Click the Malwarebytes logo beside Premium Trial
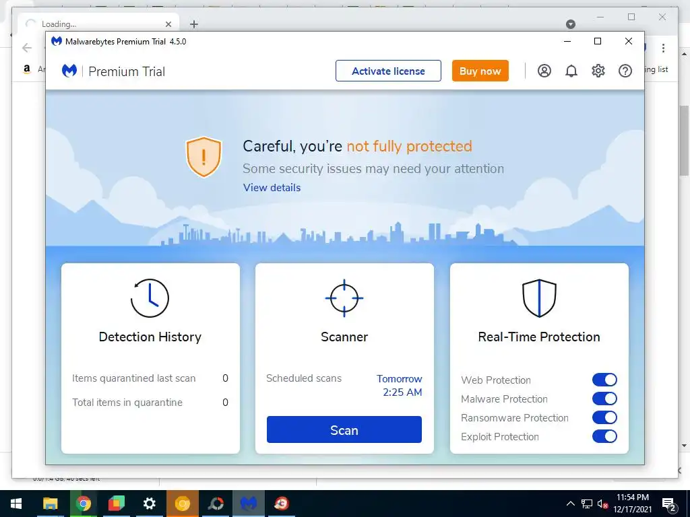 (x=69, y=71)
